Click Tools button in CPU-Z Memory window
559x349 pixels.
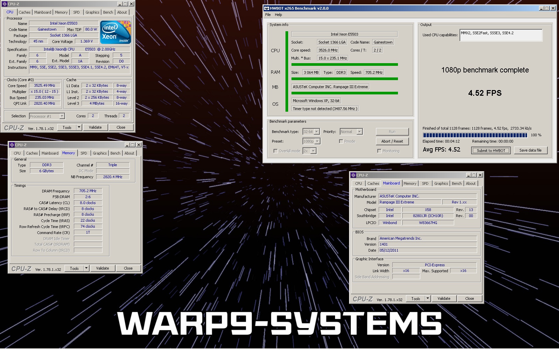click(x=74, y=268)
